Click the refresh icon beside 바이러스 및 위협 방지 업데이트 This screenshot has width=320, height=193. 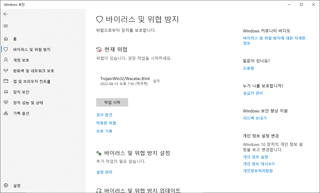tap(99, 190)
